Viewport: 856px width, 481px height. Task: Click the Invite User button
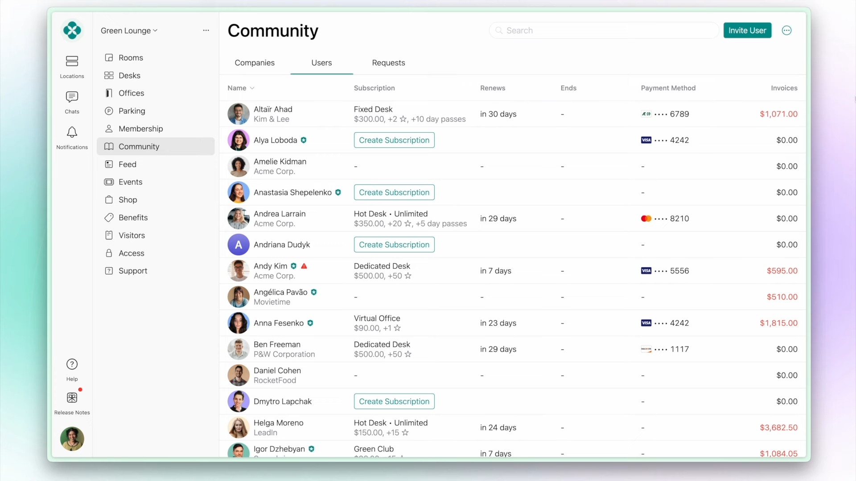(x=747, y=30)
